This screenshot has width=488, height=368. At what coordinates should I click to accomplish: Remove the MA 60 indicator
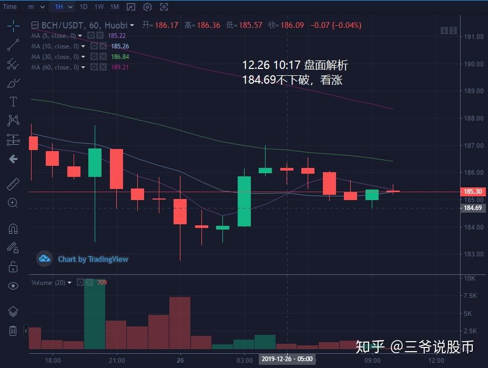[x=103, y=67]
